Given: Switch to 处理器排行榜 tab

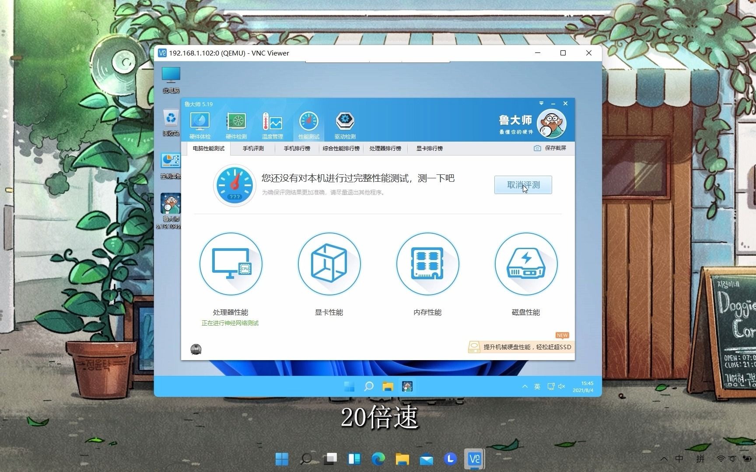Looking at the screenshot, I should pos(385,149).
